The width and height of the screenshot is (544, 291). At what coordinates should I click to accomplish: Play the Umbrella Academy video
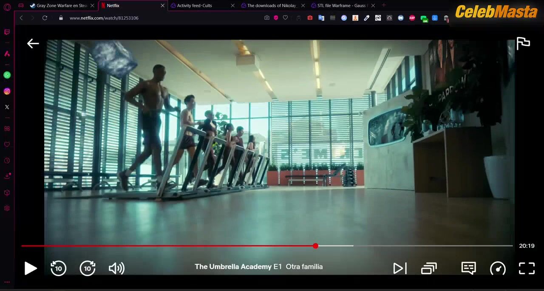click(30, 268)
